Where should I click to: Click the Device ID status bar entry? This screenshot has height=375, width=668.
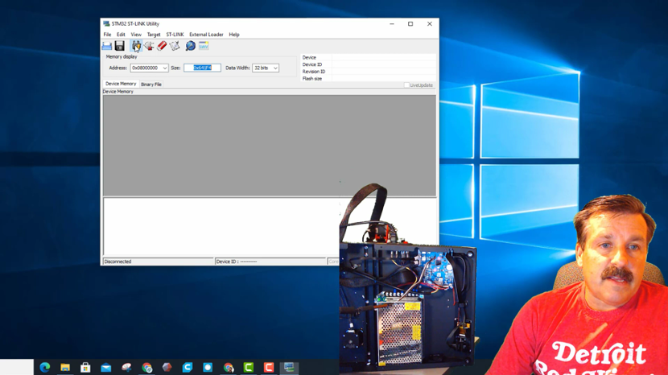coord(270,262)
